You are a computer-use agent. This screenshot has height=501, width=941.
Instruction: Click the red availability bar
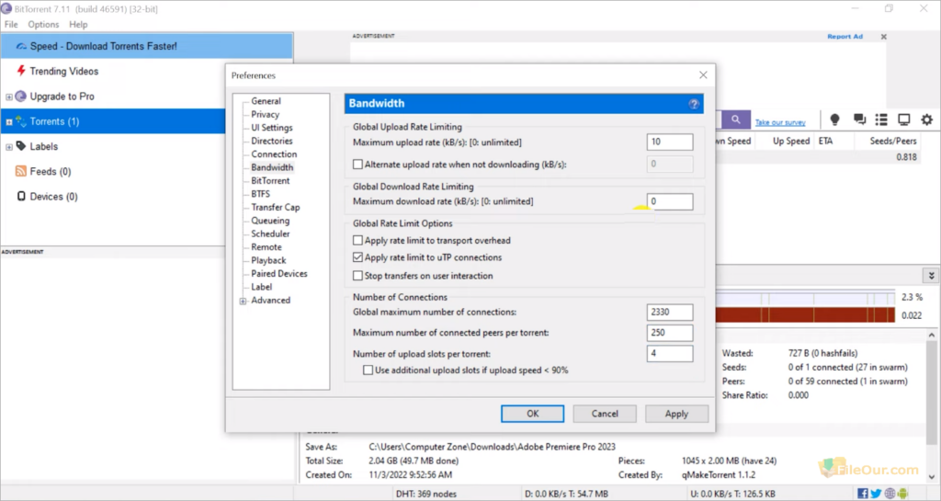tap(805, 315)
